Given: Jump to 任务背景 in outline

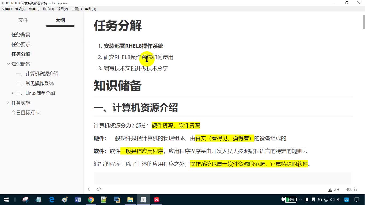Looking at the screenshot, I should [21, 35].
